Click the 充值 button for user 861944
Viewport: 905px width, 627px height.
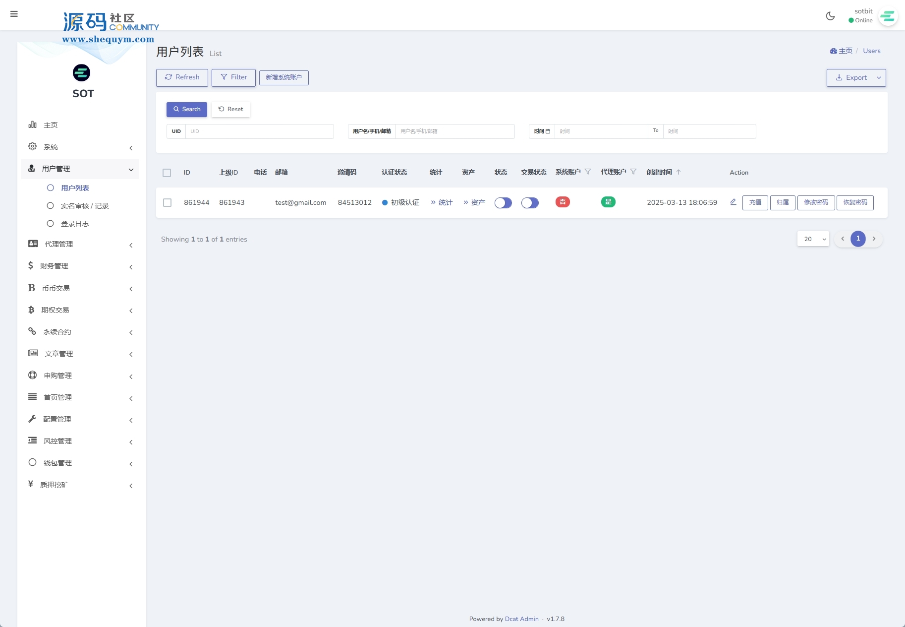click(x=755, y=202)
